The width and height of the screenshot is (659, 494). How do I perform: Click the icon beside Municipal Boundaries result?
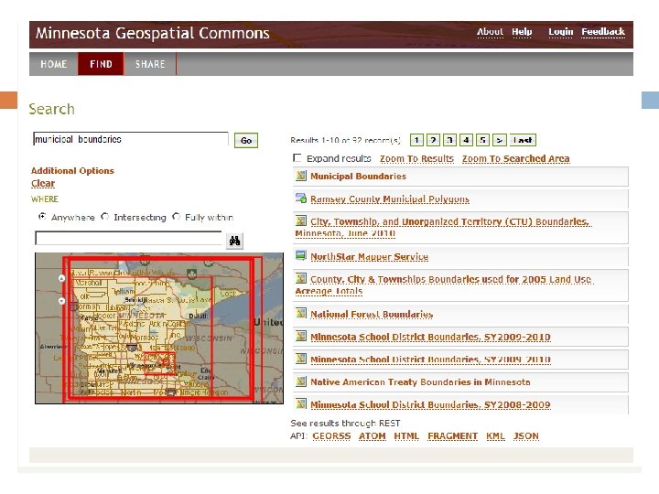click(301, 176)
